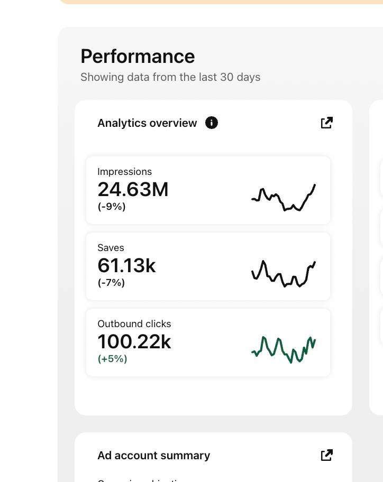Open Analytics overview in a new window
Viewport: 383px width, 482px height.
[x=327, y=123]
